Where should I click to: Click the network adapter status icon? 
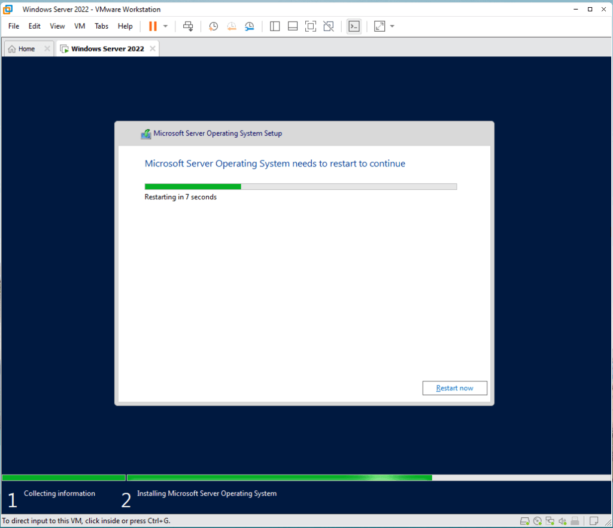[x=550, y=520]
